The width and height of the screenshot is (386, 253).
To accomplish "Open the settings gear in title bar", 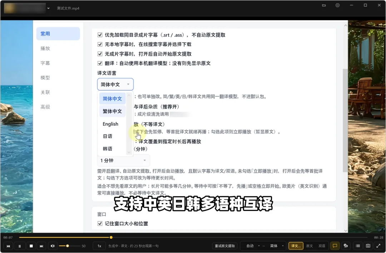I will click(337, 5).
